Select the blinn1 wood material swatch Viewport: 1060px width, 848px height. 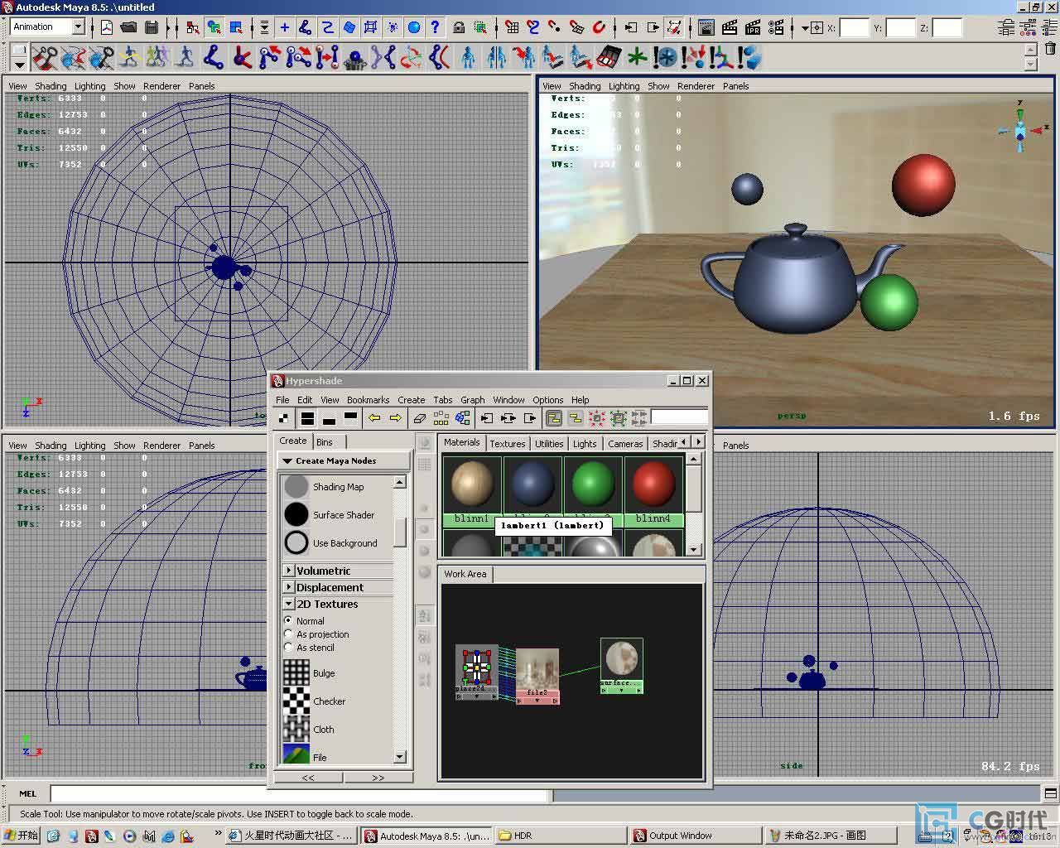[471, 485]
